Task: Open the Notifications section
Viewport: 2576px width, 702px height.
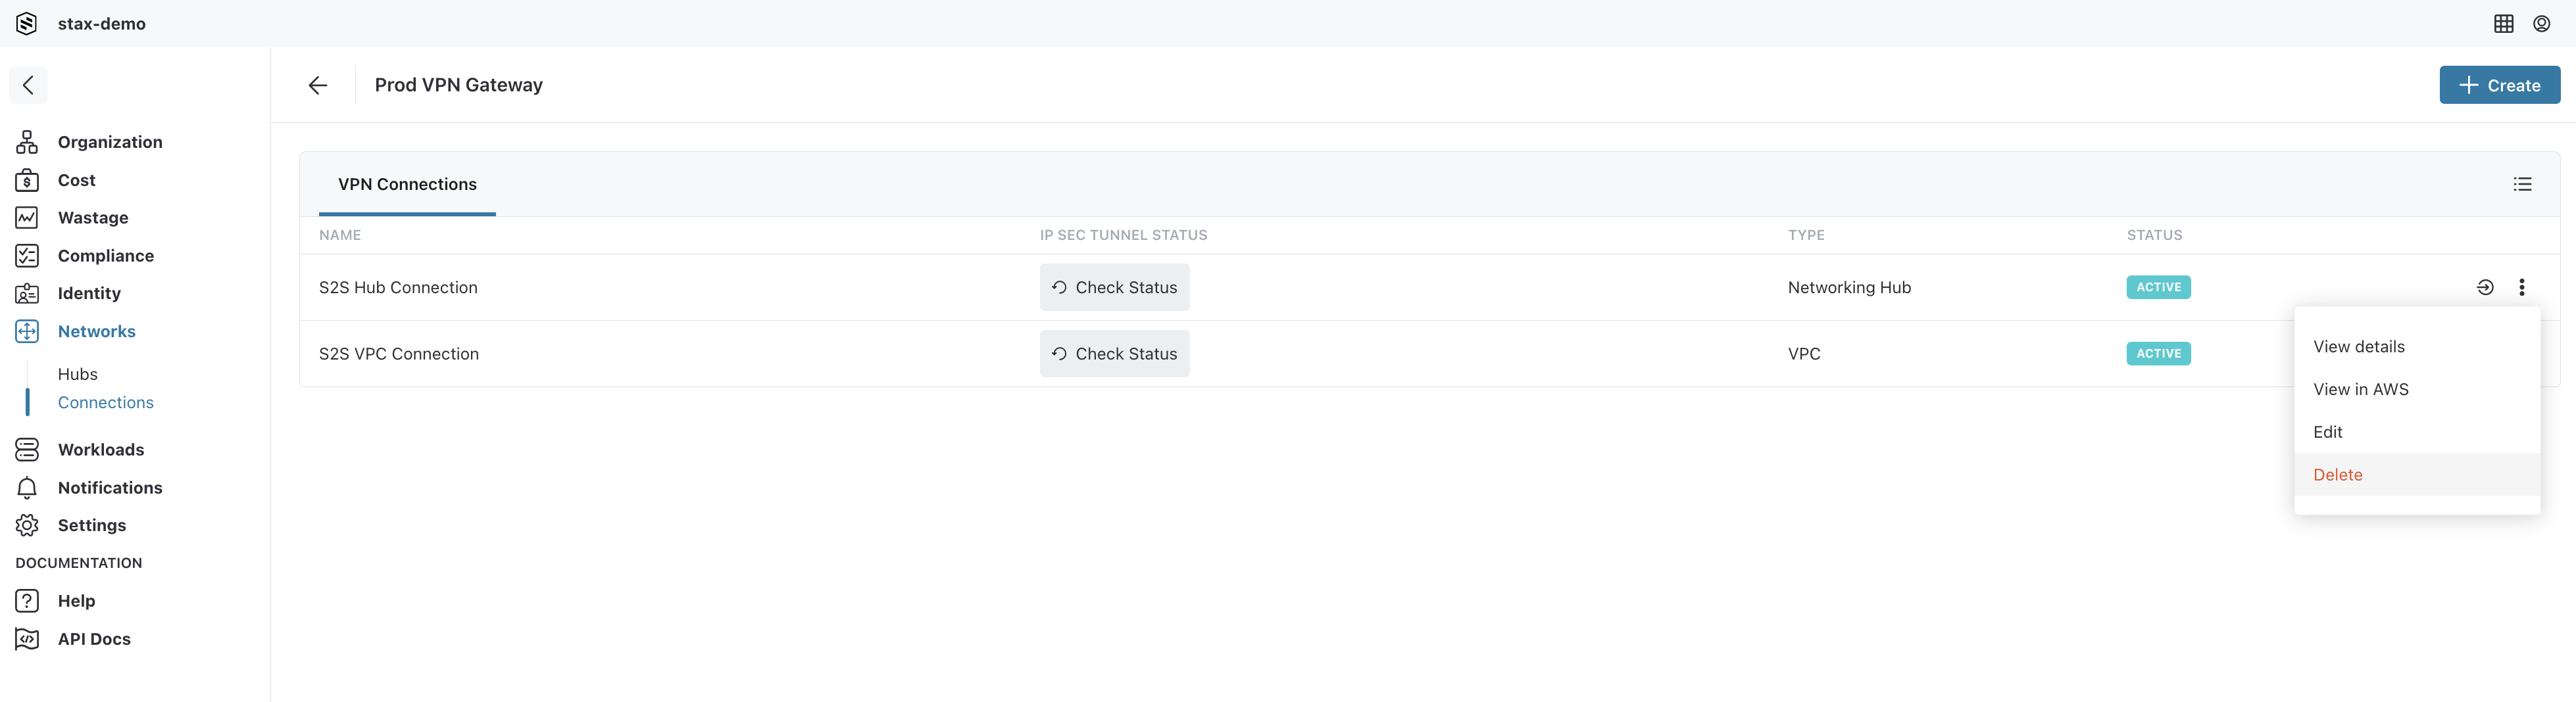Action: (x=110, y=487)
